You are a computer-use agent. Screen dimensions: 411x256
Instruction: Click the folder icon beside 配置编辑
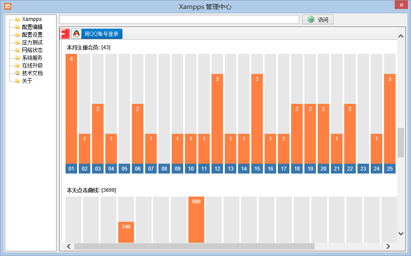[18, 27]
